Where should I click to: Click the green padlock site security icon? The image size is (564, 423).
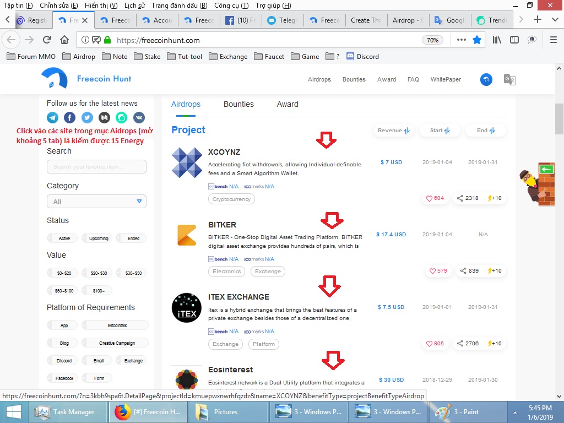107,40
